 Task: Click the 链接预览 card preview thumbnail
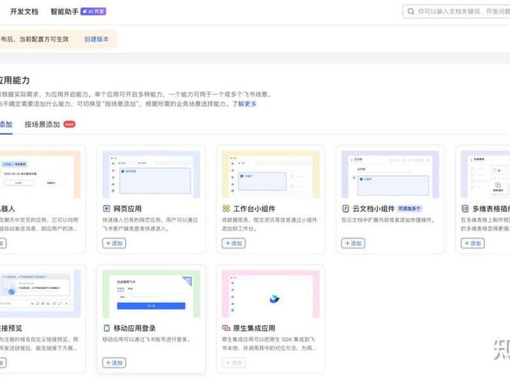click(40, 294)
